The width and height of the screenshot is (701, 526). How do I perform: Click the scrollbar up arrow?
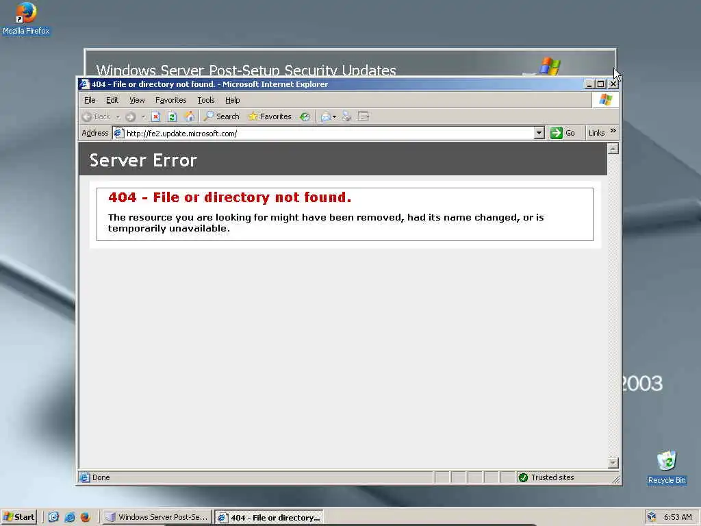click(613, 149)
